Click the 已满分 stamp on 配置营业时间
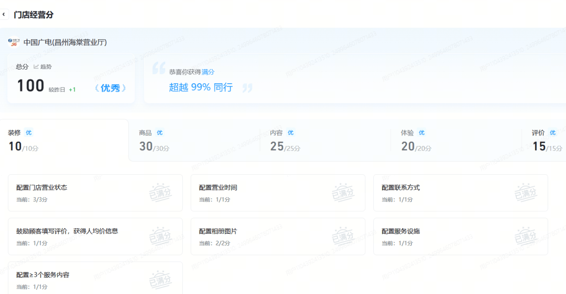Image resolution: width=566 pixels, height=294 pixels. (x=343, y=193)
